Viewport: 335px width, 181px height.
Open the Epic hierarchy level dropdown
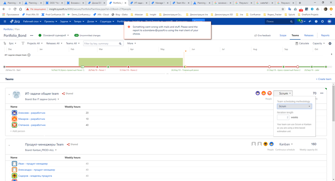click(12, 43)
